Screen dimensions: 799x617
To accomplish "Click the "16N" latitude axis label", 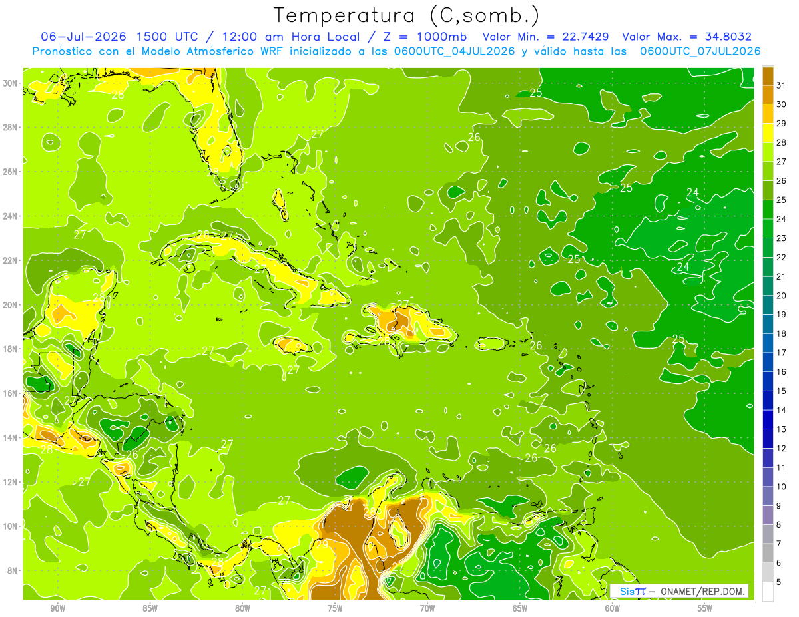I will pyautogui.click(x=11, y=393).
